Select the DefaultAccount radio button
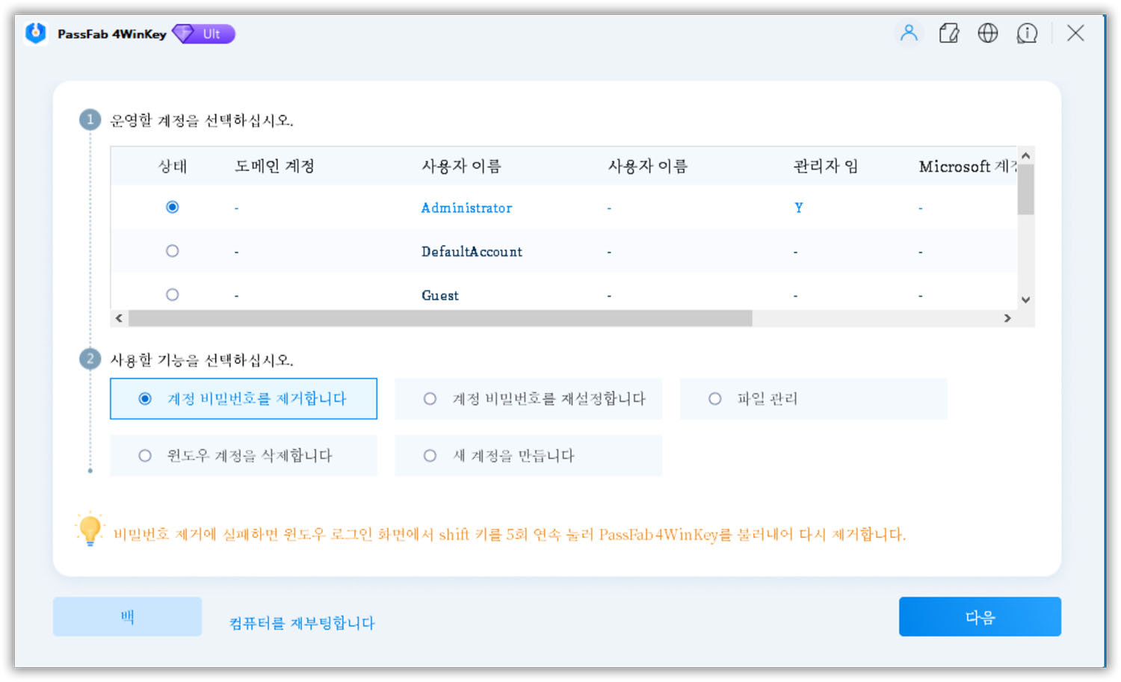 coord(173,251)
